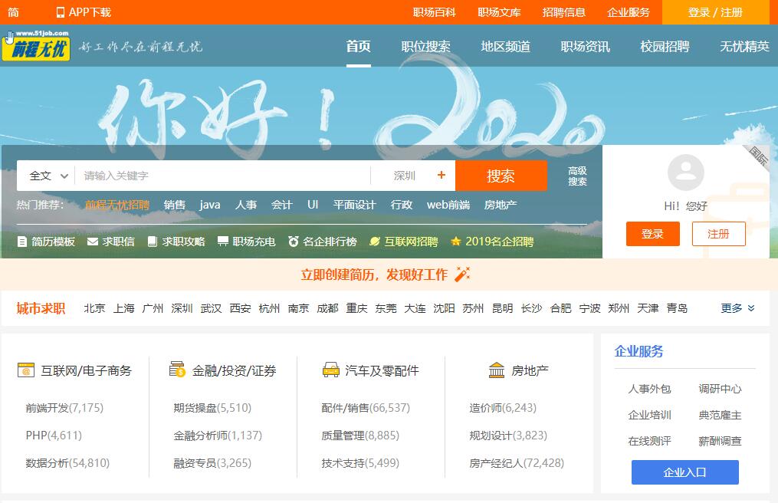Click the 互联网招聘 planet icon

coord(375,242)
